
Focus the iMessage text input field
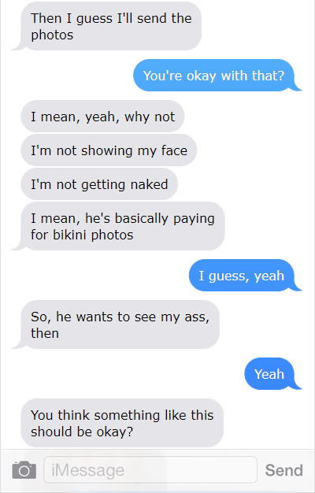[x=150, y=469]
